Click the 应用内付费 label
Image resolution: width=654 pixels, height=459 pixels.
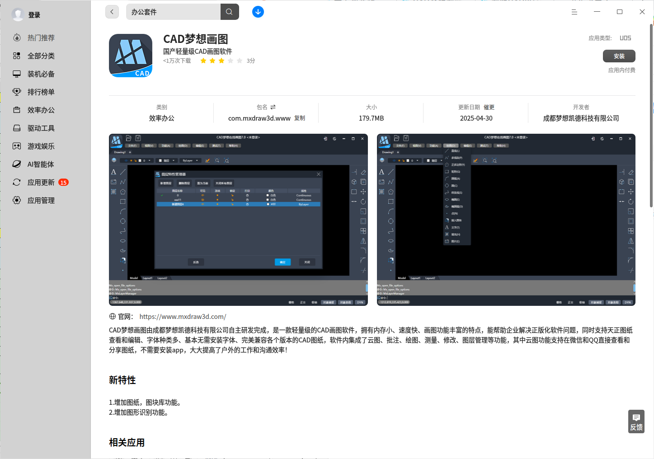point(622,70)
